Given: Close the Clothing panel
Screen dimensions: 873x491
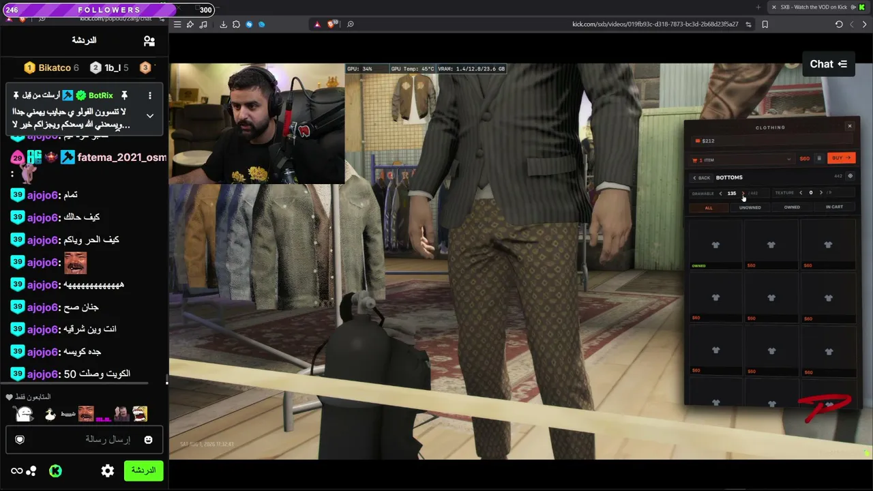Looking at the screenshot, I should [849, 126].
